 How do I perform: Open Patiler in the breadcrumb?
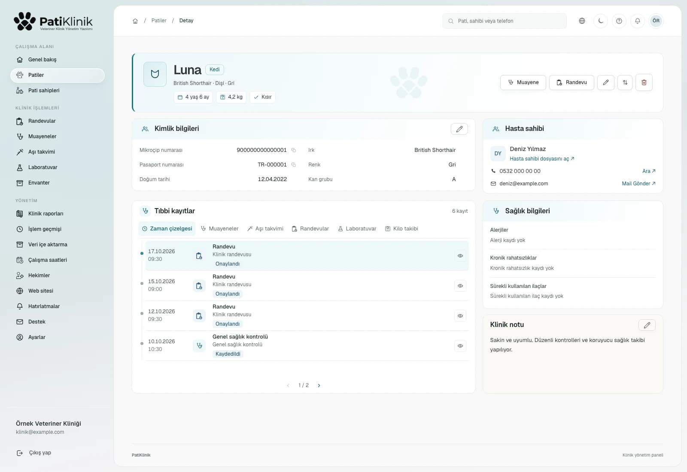pyautogui.click(x=159, y=21)
